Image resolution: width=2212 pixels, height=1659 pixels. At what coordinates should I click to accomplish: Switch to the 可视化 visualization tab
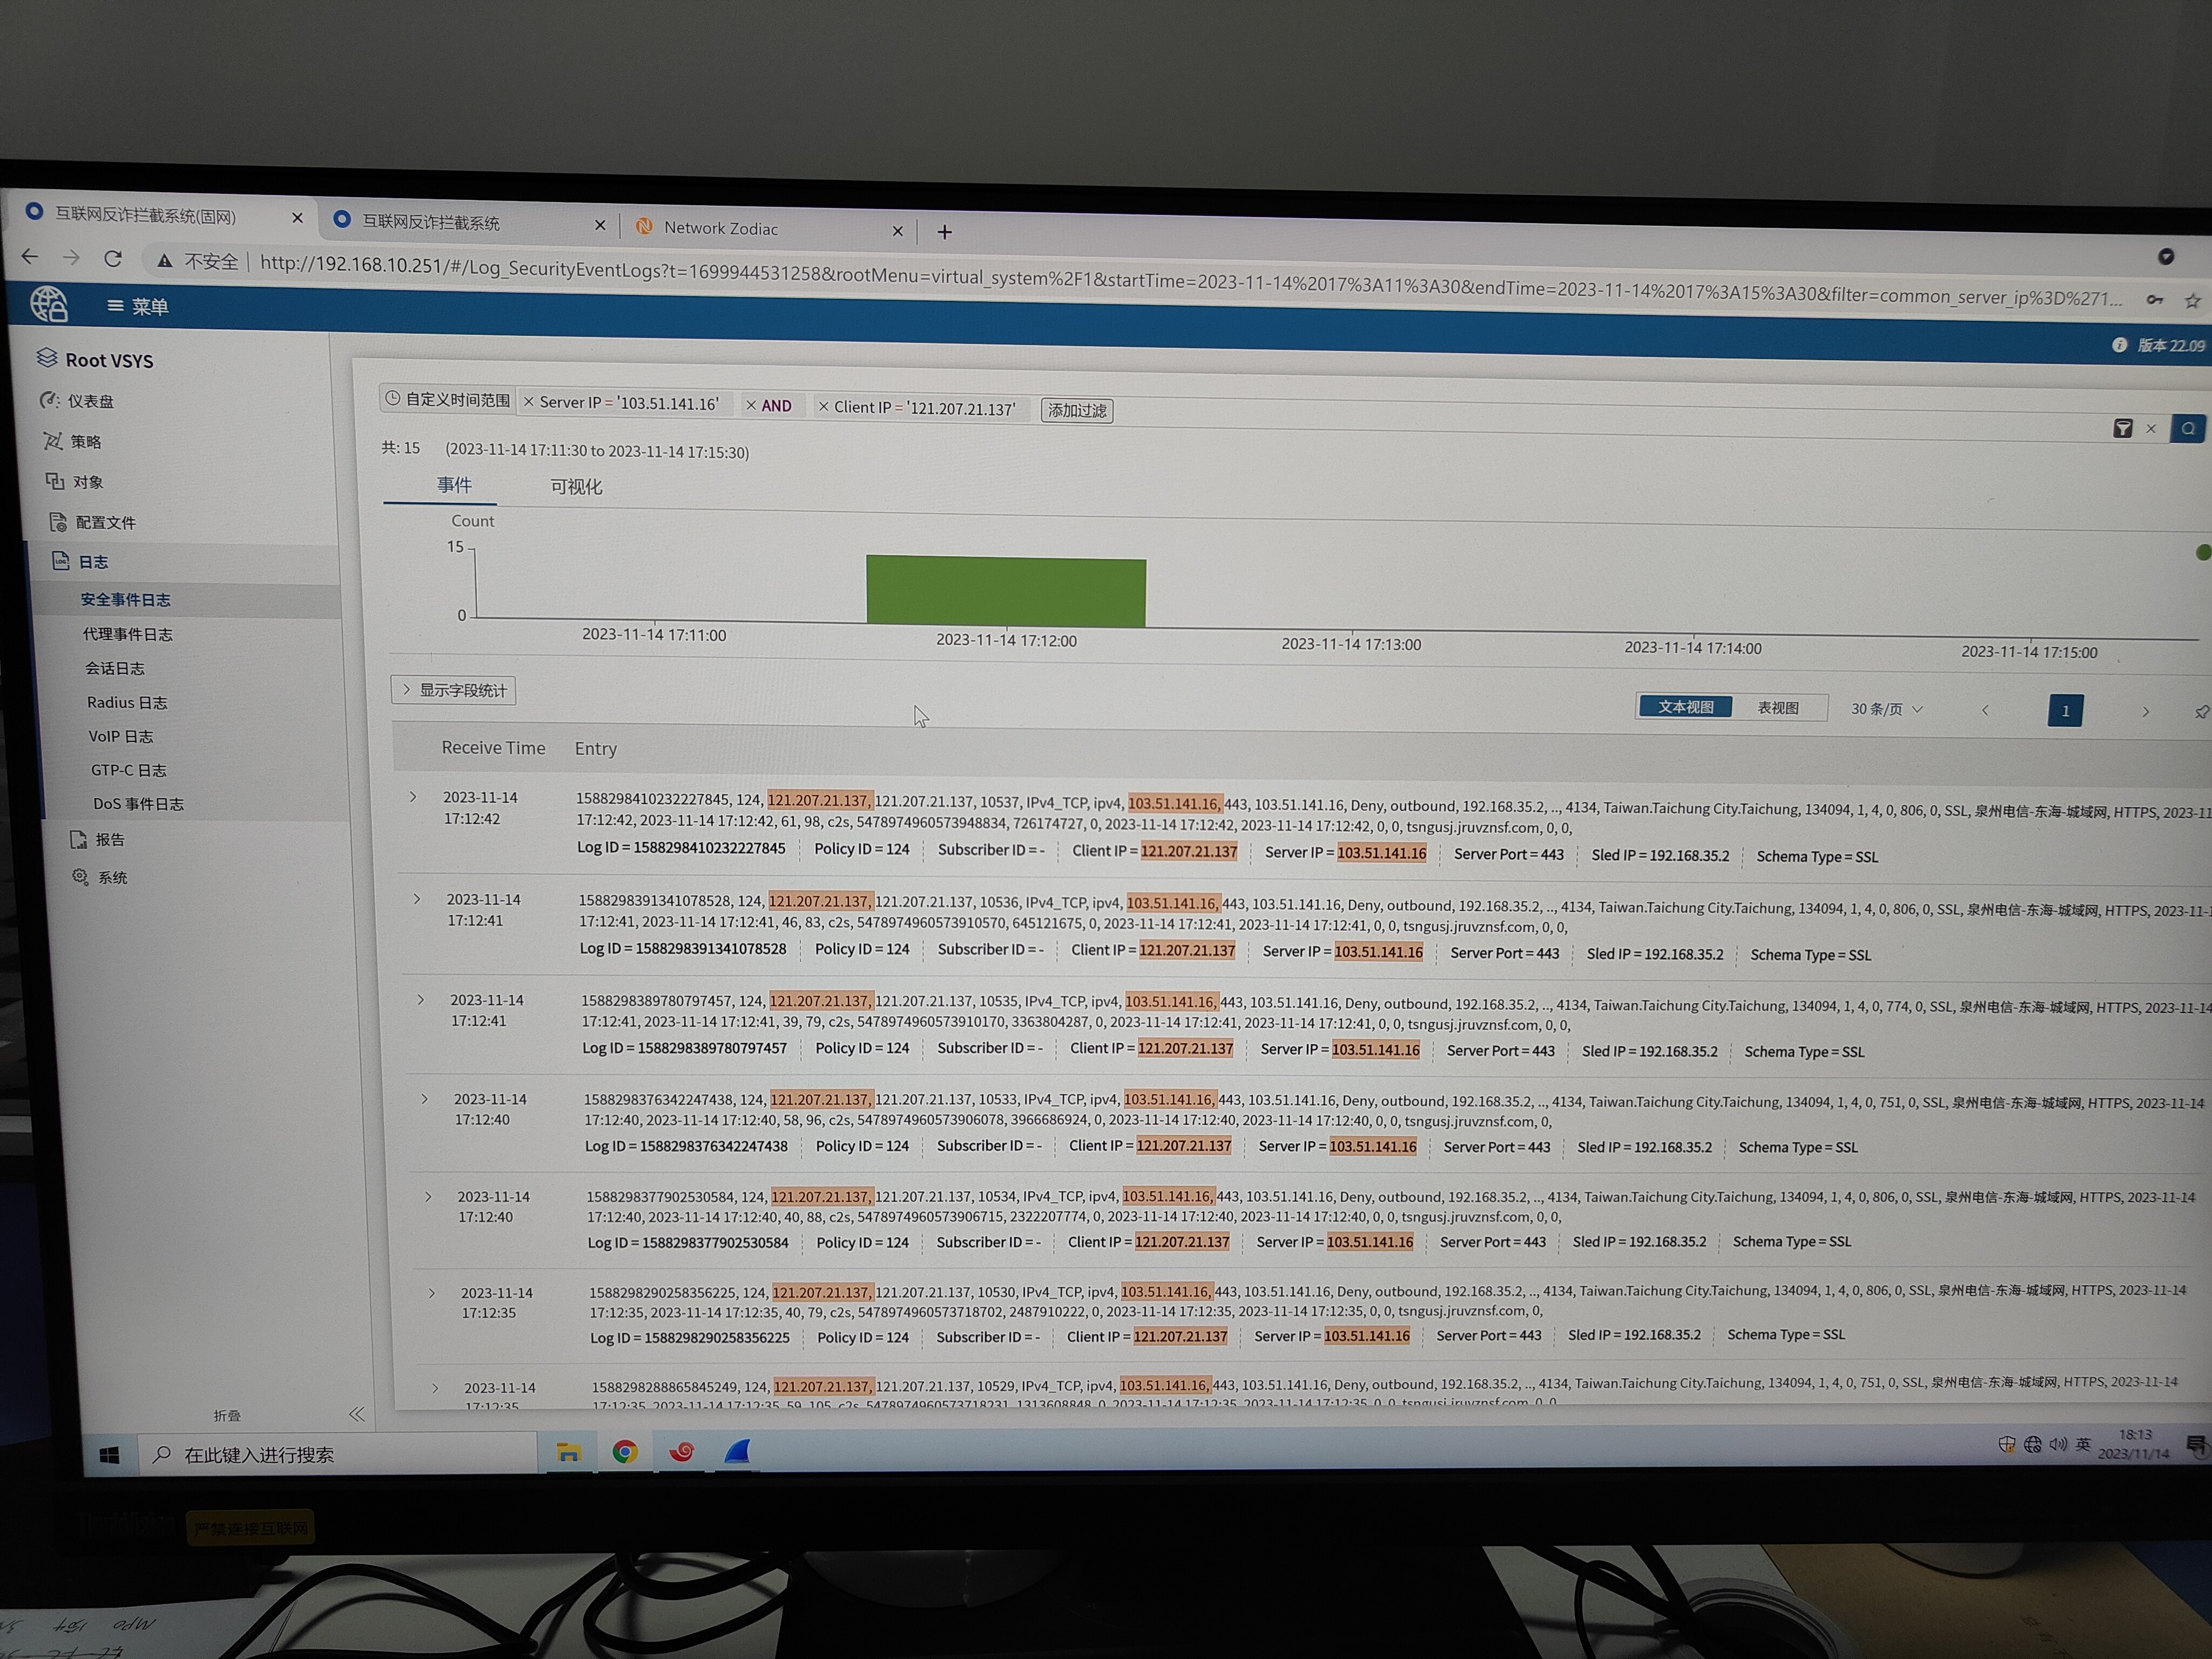click(576, 487)
